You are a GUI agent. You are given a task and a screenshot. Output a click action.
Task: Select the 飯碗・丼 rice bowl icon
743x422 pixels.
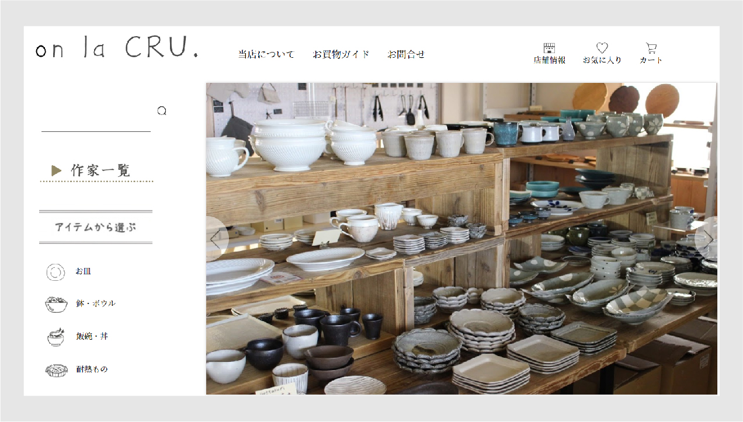tap(55, 337)
